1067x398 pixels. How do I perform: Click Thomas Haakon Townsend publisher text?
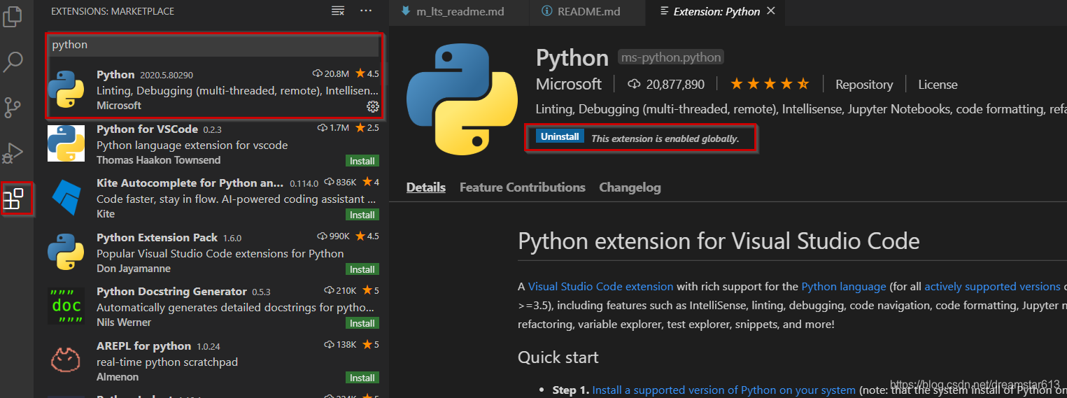[x=158, y=160]
